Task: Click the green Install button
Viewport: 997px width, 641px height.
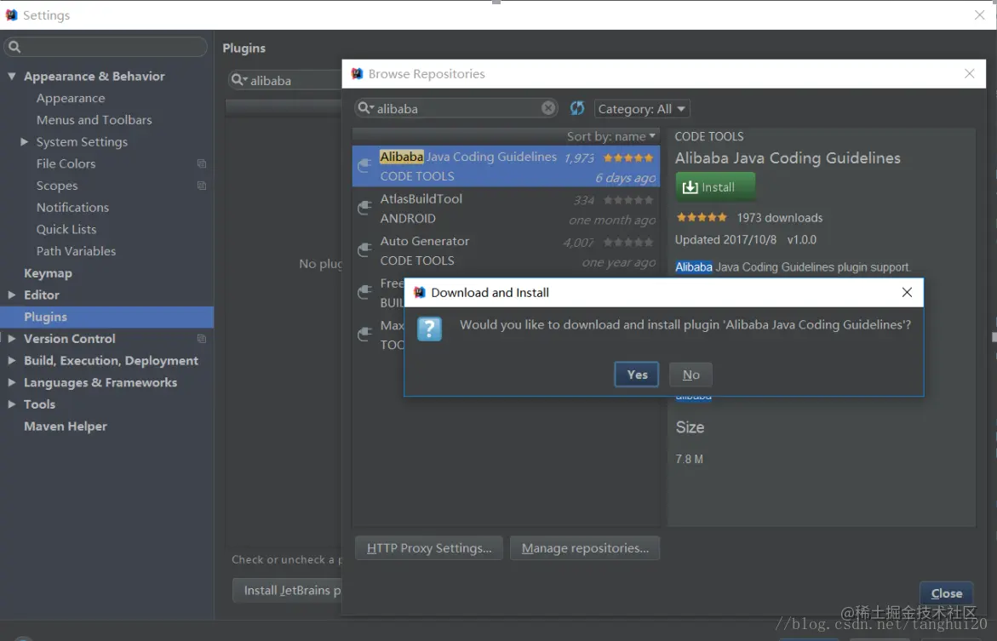Action: coord(715,187)
